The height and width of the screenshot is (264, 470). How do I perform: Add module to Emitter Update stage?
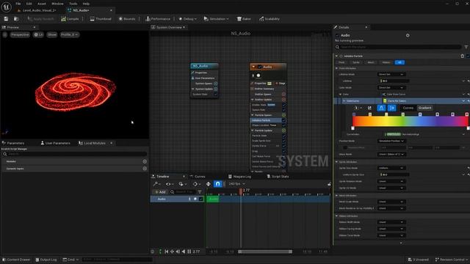click(283, 100)
